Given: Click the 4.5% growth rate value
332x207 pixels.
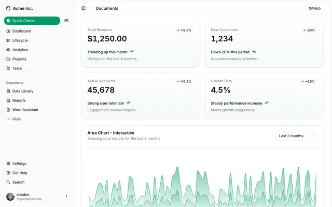Looking at the screenshot, I should coord(220,90).
